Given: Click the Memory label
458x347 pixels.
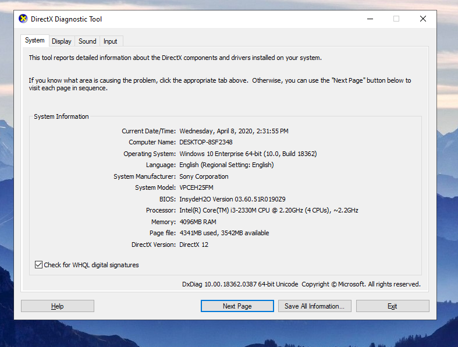Looking at the screenshot, I should coord(164,222).
